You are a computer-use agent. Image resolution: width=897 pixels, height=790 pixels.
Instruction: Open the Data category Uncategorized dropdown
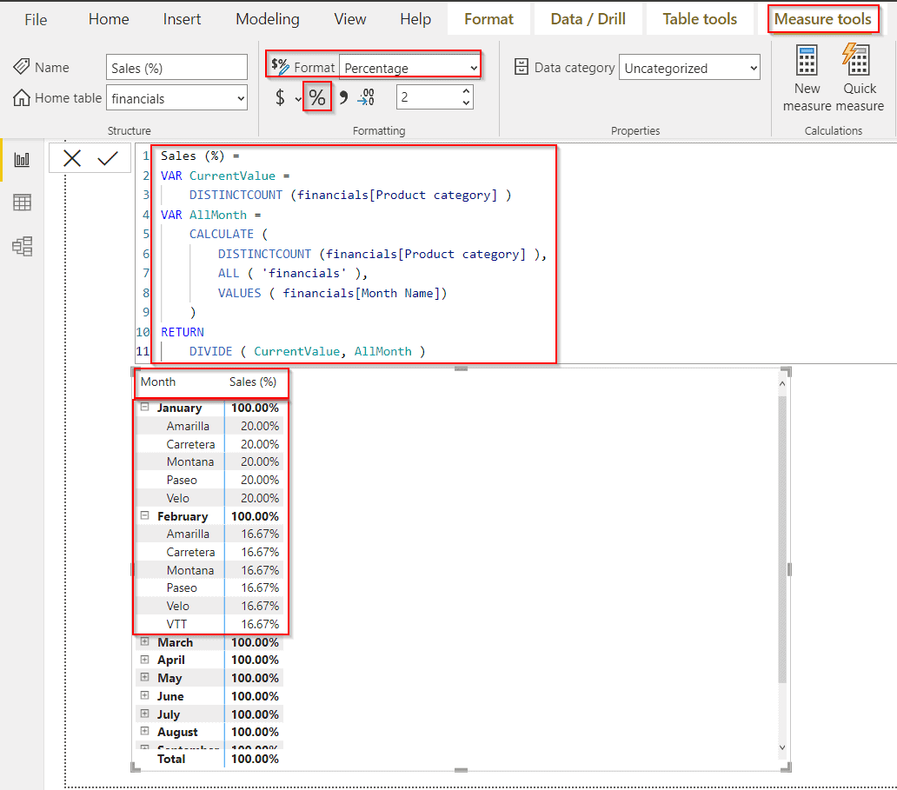(x=689, y=68)
